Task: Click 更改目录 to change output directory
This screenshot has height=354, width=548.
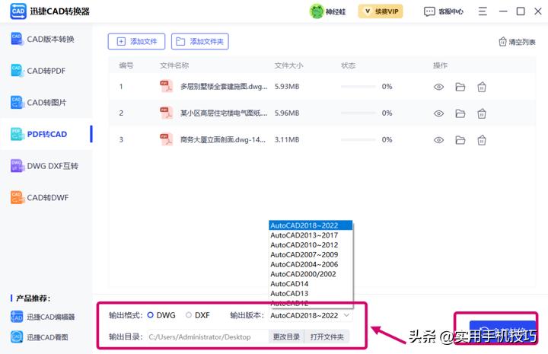Action: coord(286,337)
